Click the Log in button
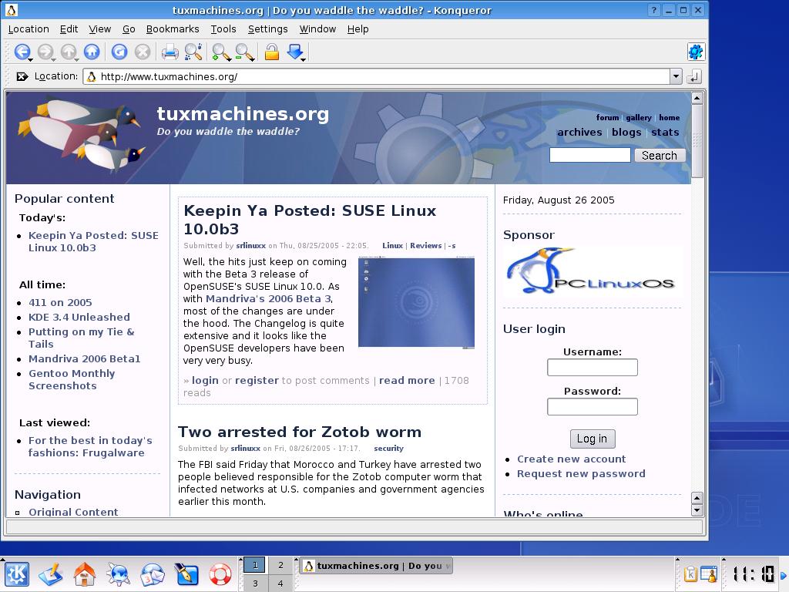Viewport: 789px width, 592px height. pos(593,439)
